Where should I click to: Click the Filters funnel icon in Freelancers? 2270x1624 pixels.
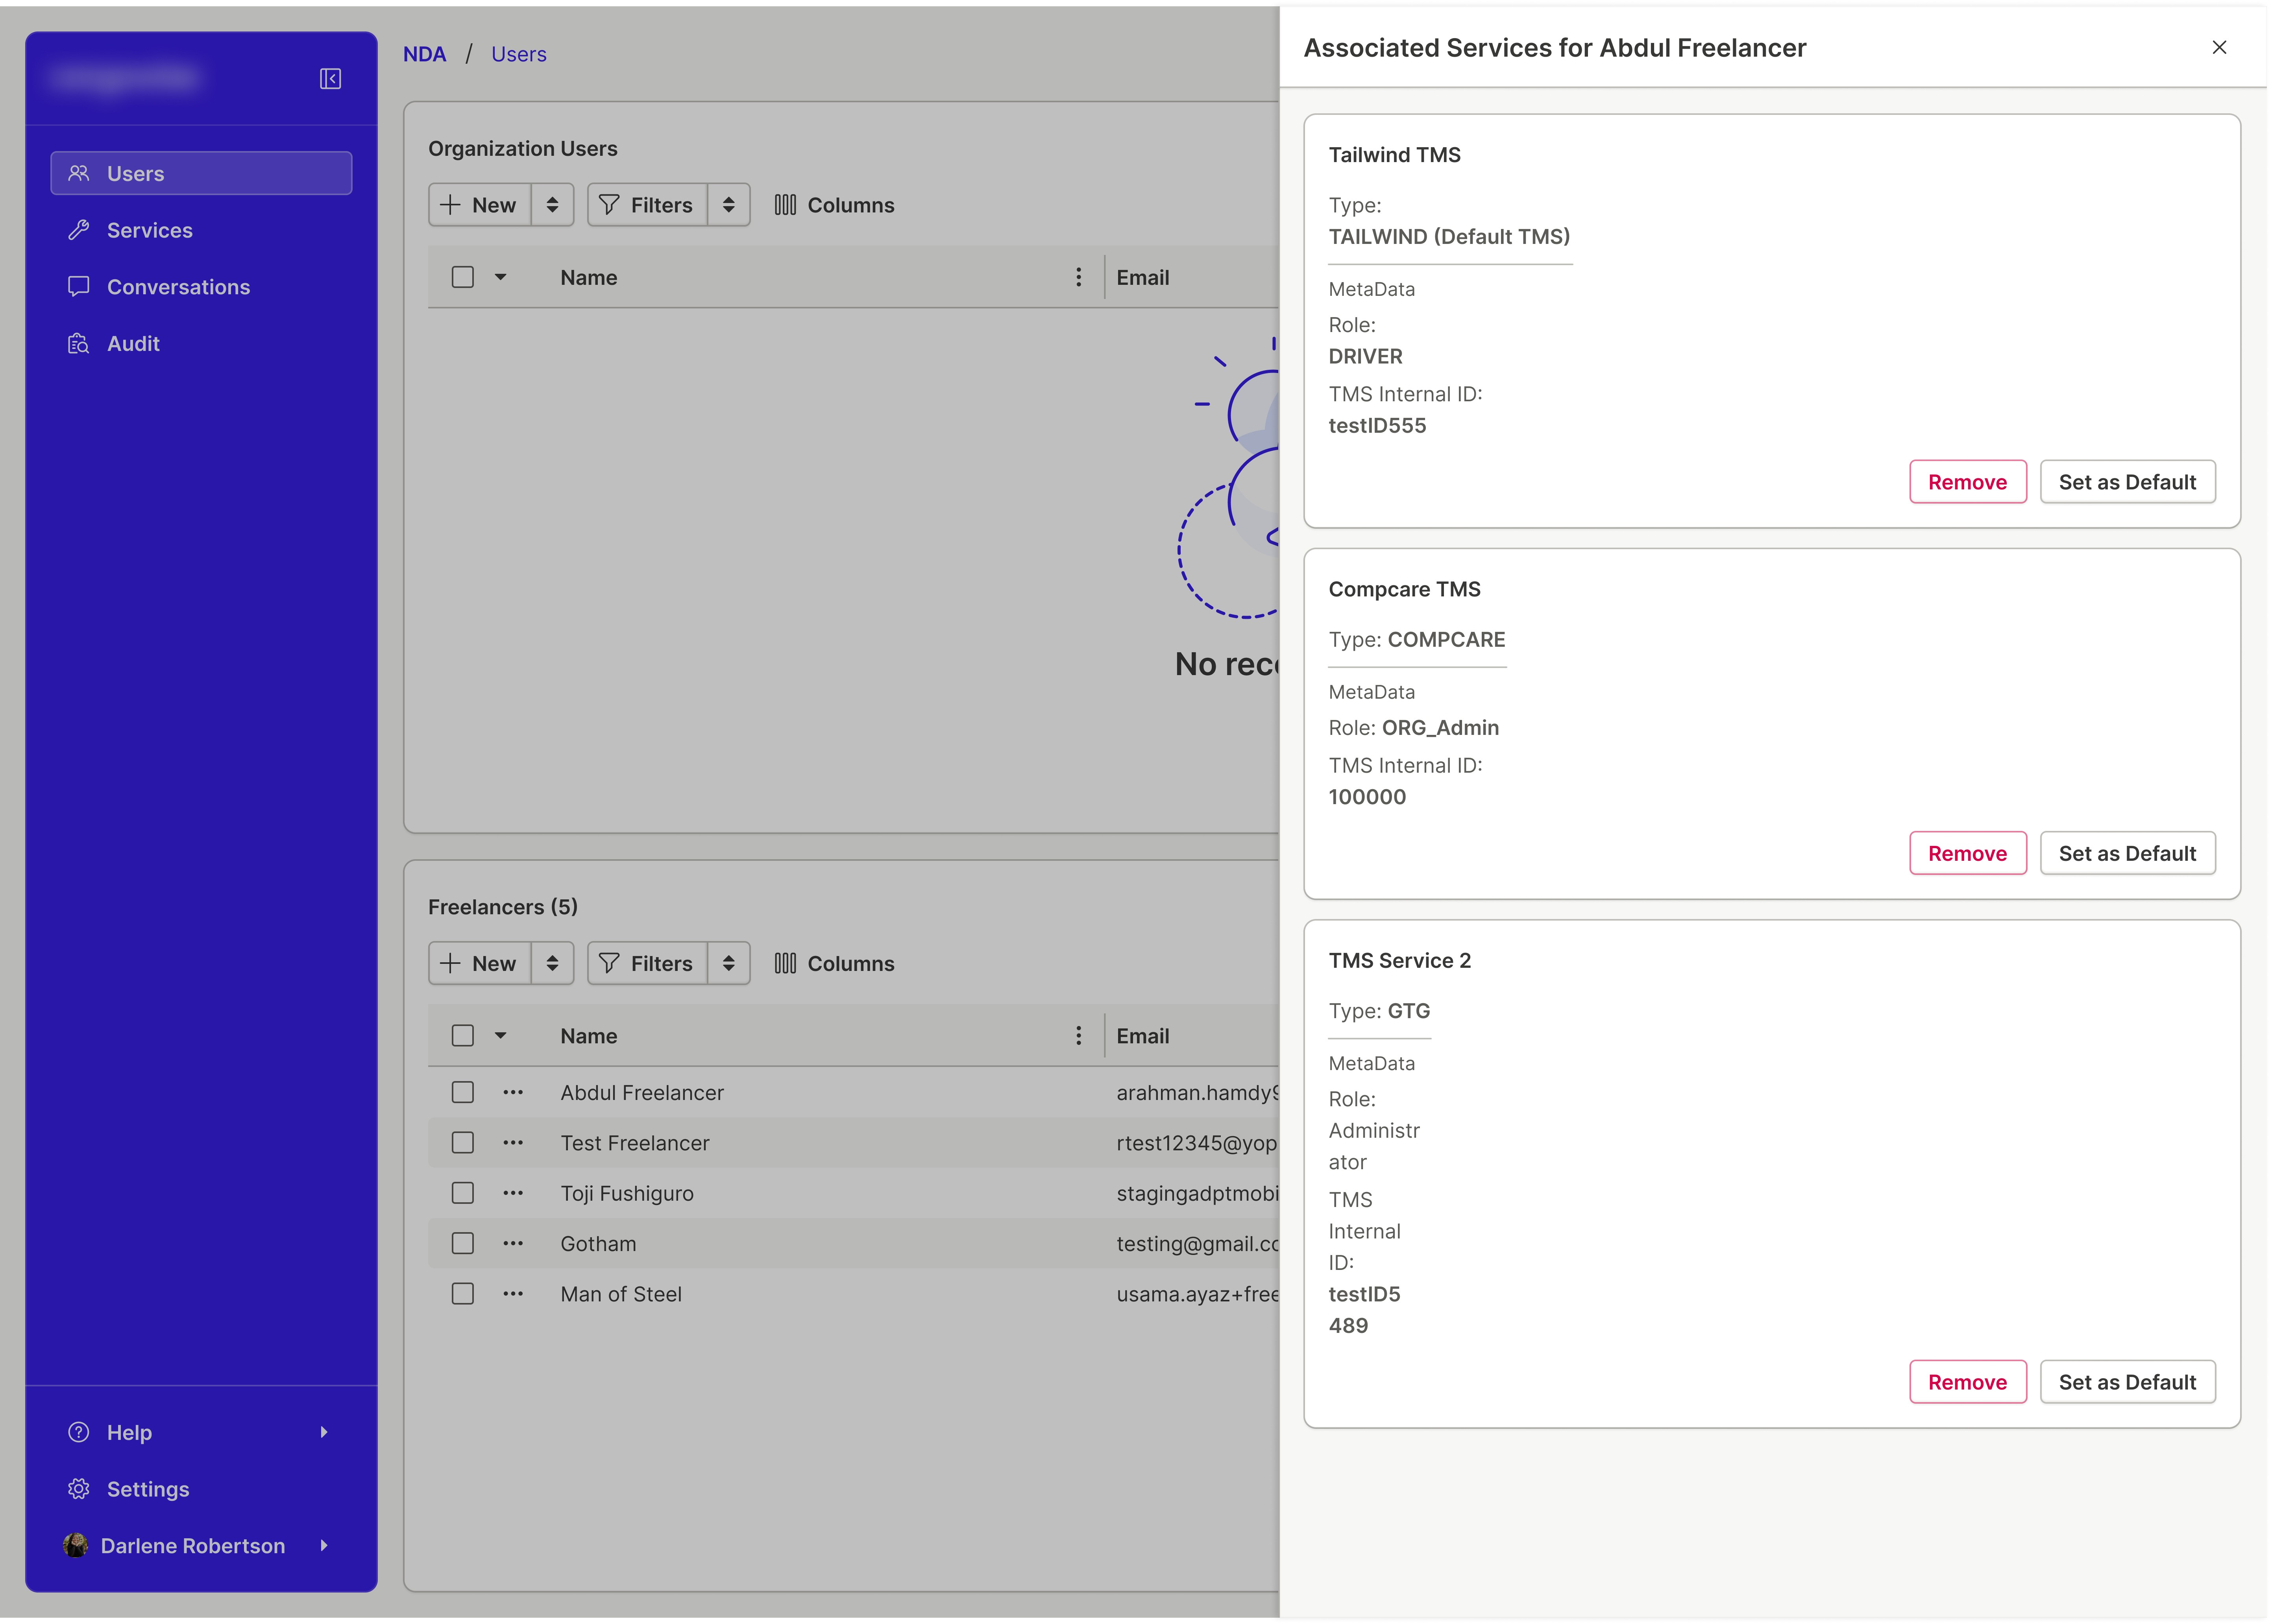point(608,963)
